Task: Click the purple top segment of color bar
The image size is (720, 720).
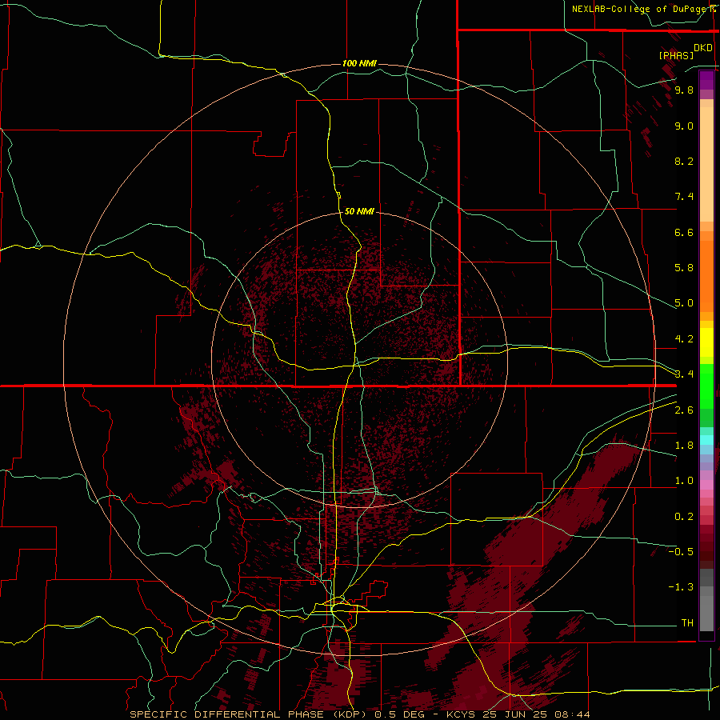Action: point(706,80)
